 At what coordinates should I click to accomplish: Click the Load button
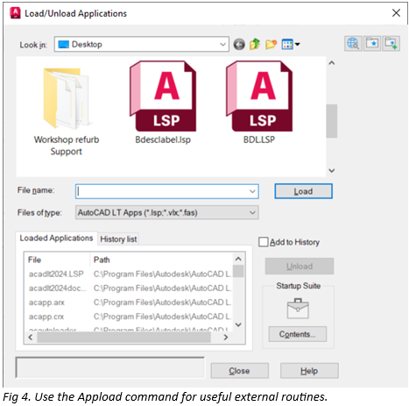click(303, 191)
